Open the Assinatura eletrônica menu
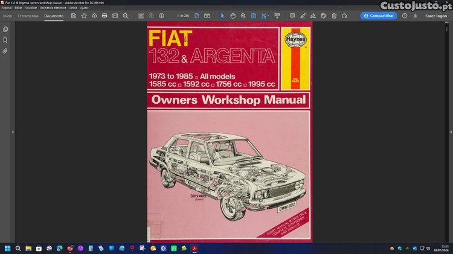The image size is (453, 254). (x=53, y=8)
